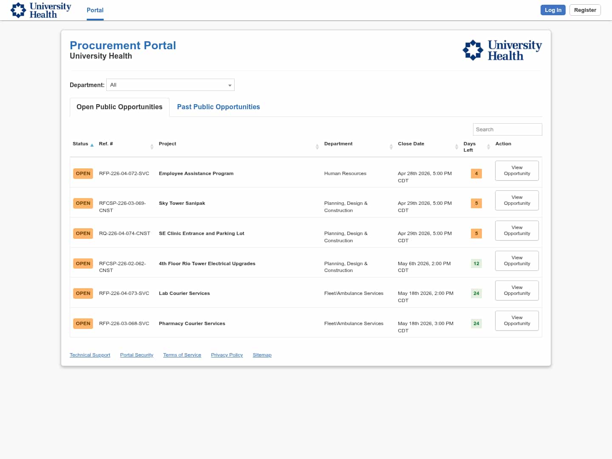This screenshot has height=459, width=612.
Task: Open the Technical Support link
Action: click(90, 355)
